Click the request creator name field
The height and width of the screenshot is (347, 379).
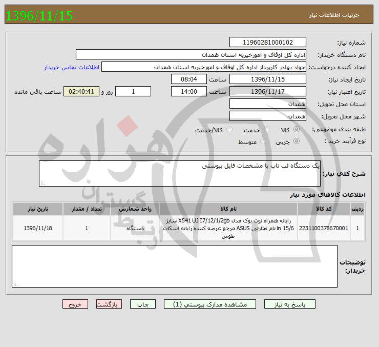click(204, 67)
